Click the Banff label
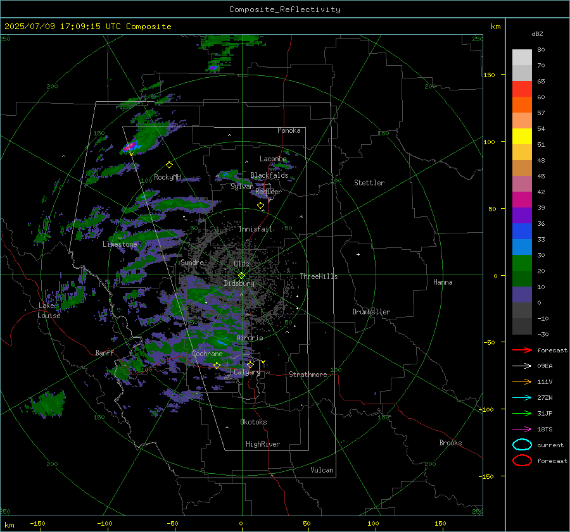This screenshot has height=532, width=570. click(x=104, y=352)
